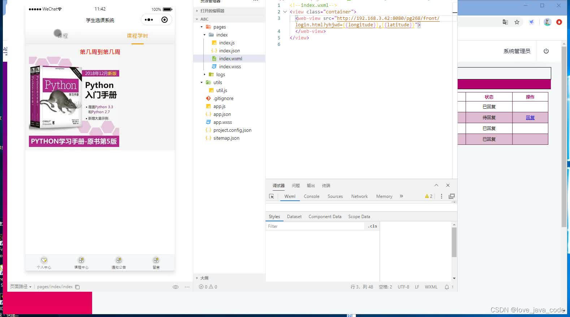Click the Styles pane vertical scrollbar

[x=454, y=242]
